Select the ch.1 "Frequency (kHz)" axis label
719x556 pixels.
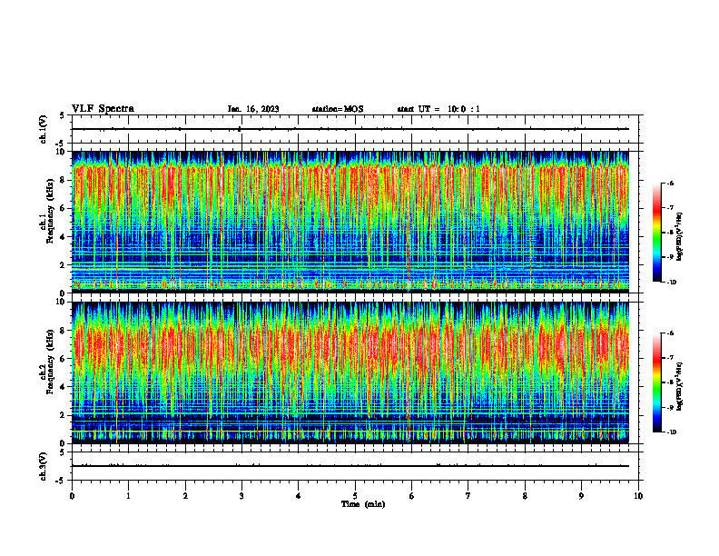pyautogui.click(x=50, y=211)
